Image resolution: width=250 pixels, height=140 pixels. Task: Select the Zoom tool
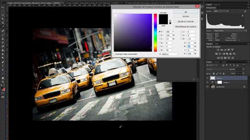click(x=3, y=82)
